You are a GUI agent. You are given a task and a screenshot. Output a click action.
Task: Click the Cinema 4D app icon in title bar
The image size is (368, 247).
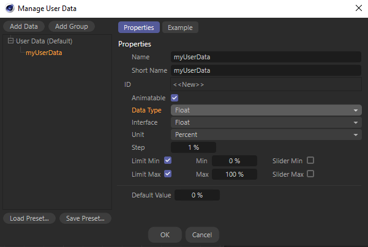coord(10,8)
